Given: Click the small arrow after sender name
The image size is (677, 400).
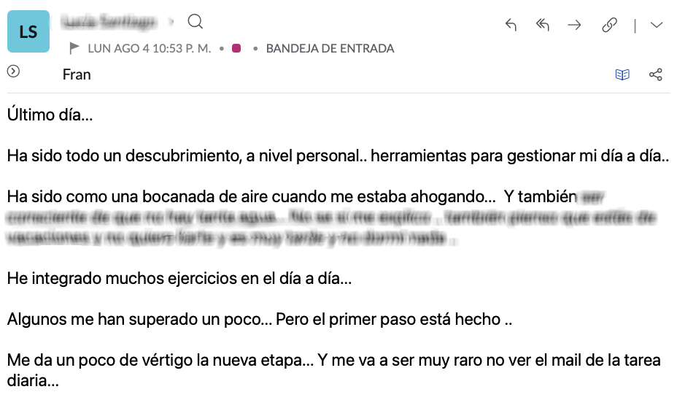Looking at the screenshot, I should (x=172, y=23).
